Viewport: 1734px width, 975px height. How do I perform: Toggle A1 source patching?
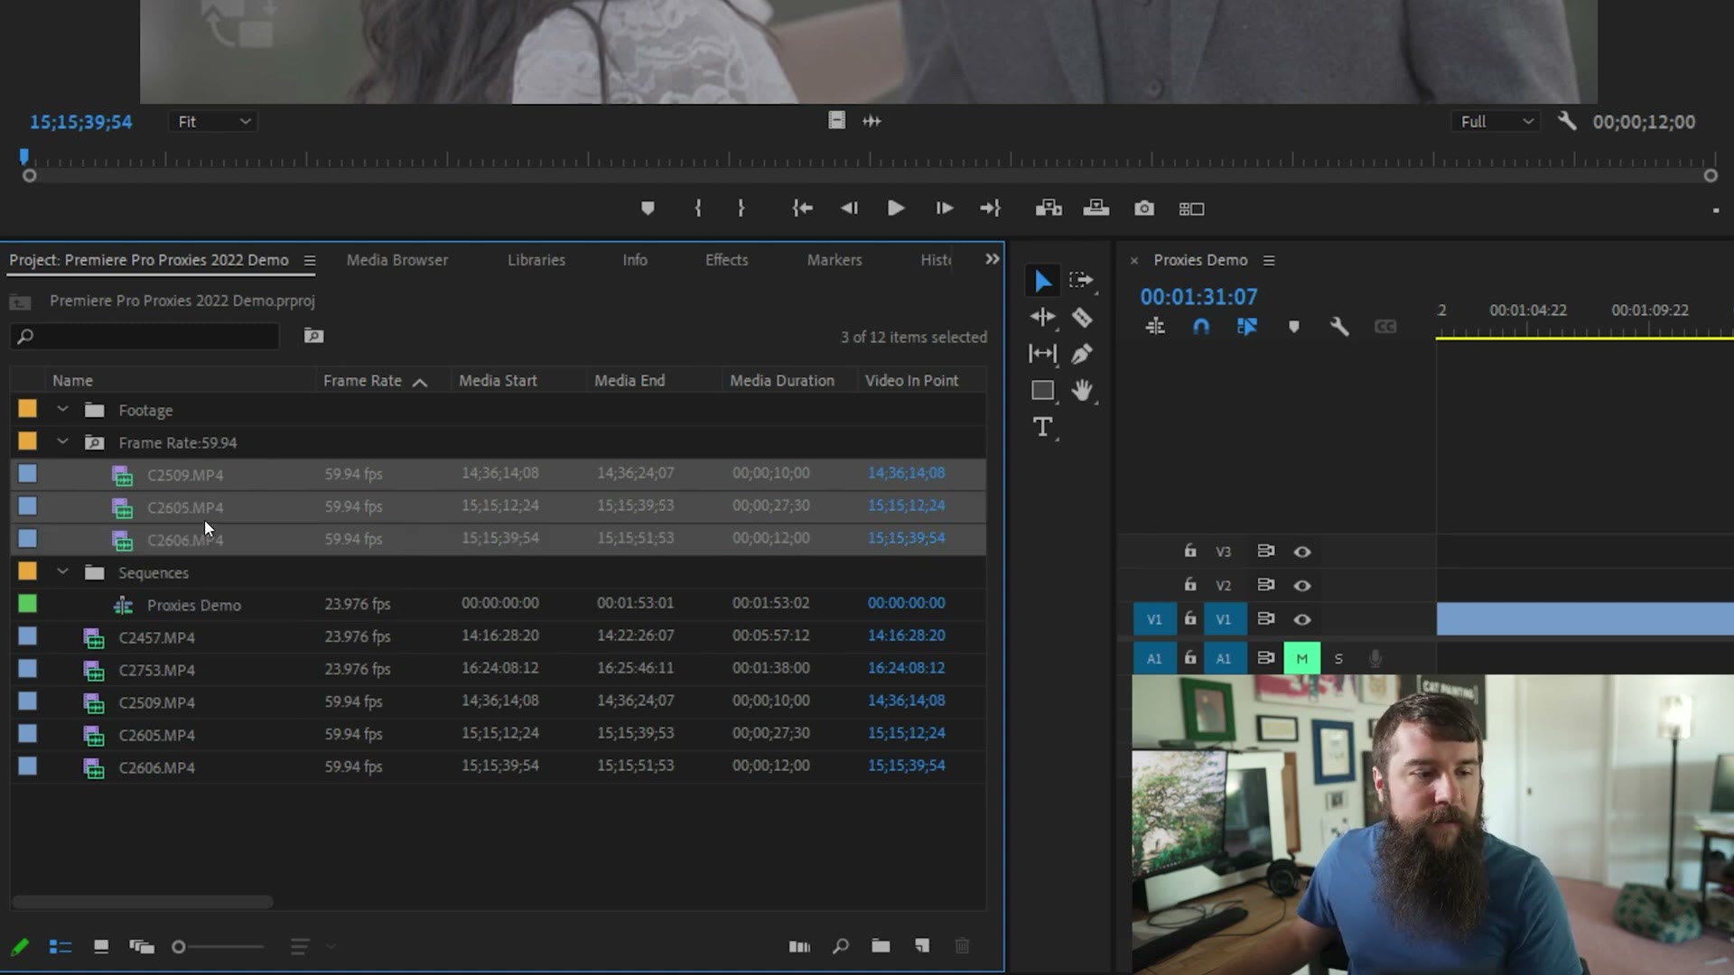point(1154,658)
